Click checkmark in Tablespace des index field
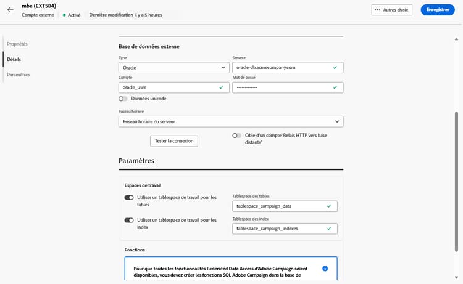The height and width of the screenshot is (284, 463). pyautogui.click(x=329, y=229)
